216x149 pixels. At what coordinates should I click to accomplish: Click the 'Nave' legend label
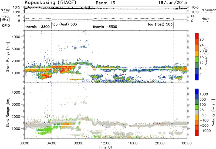click(205, 19)
